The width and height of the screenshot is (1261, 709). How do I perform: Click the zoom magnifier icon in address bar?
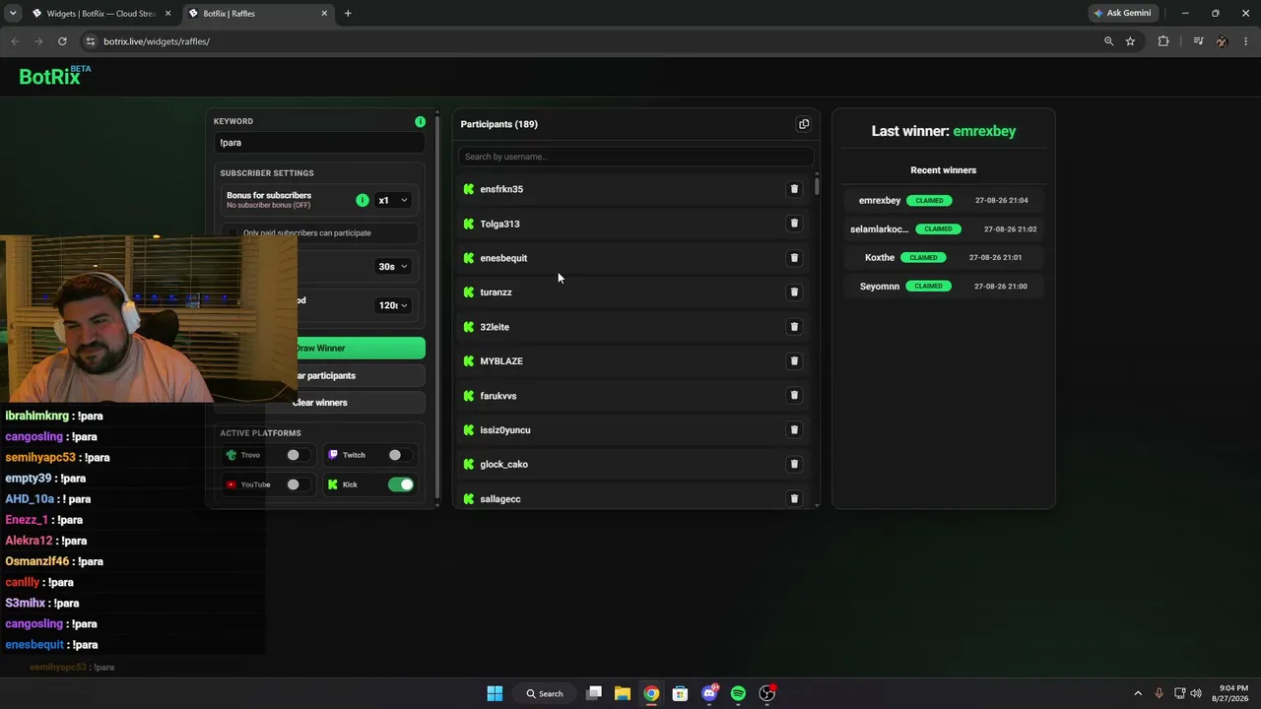tap(1108, 41)
